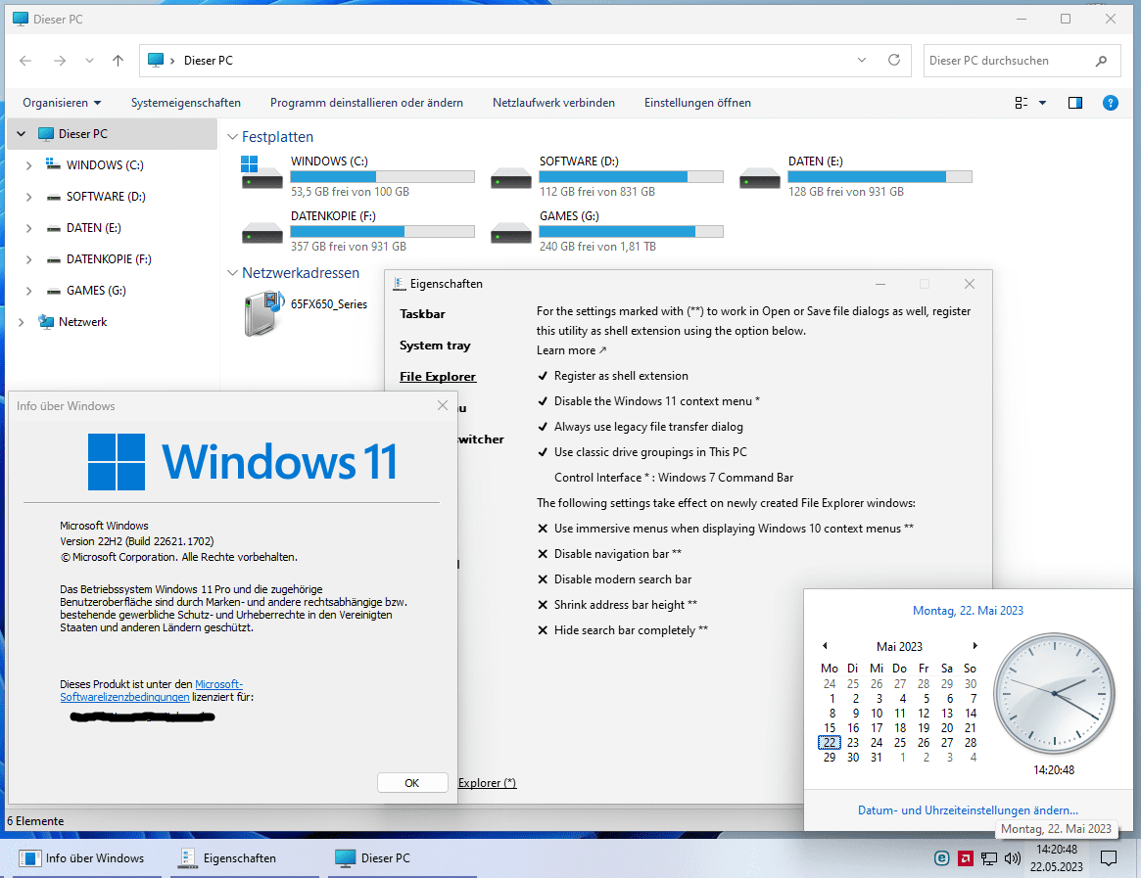
Task: Expand WINDOWS (C:) tree node
Action: [28, 165]
